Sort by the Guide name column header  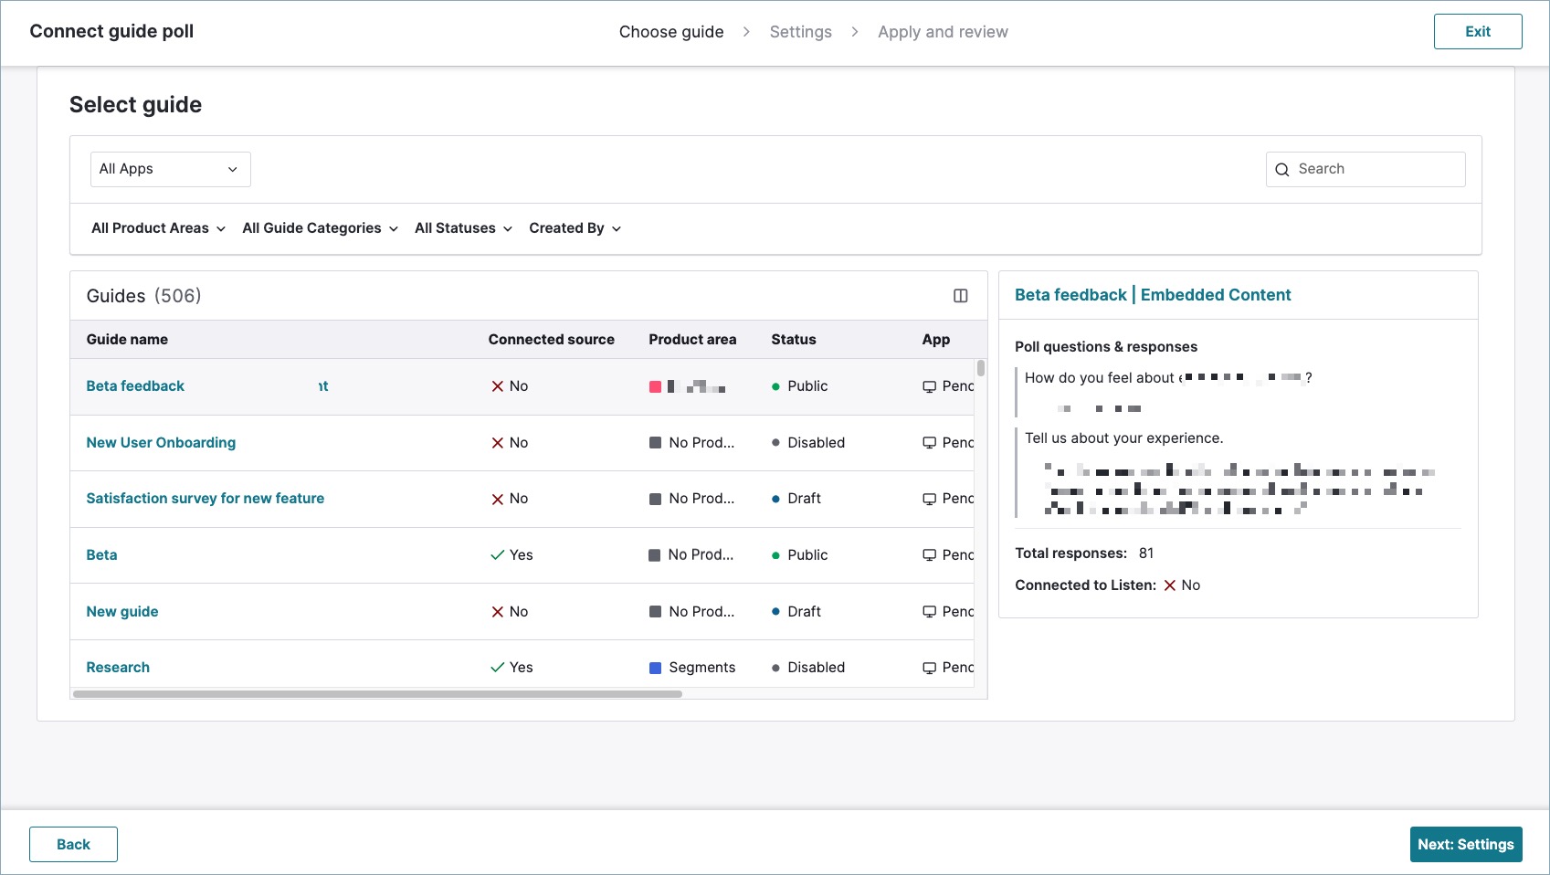click(127, 340)
